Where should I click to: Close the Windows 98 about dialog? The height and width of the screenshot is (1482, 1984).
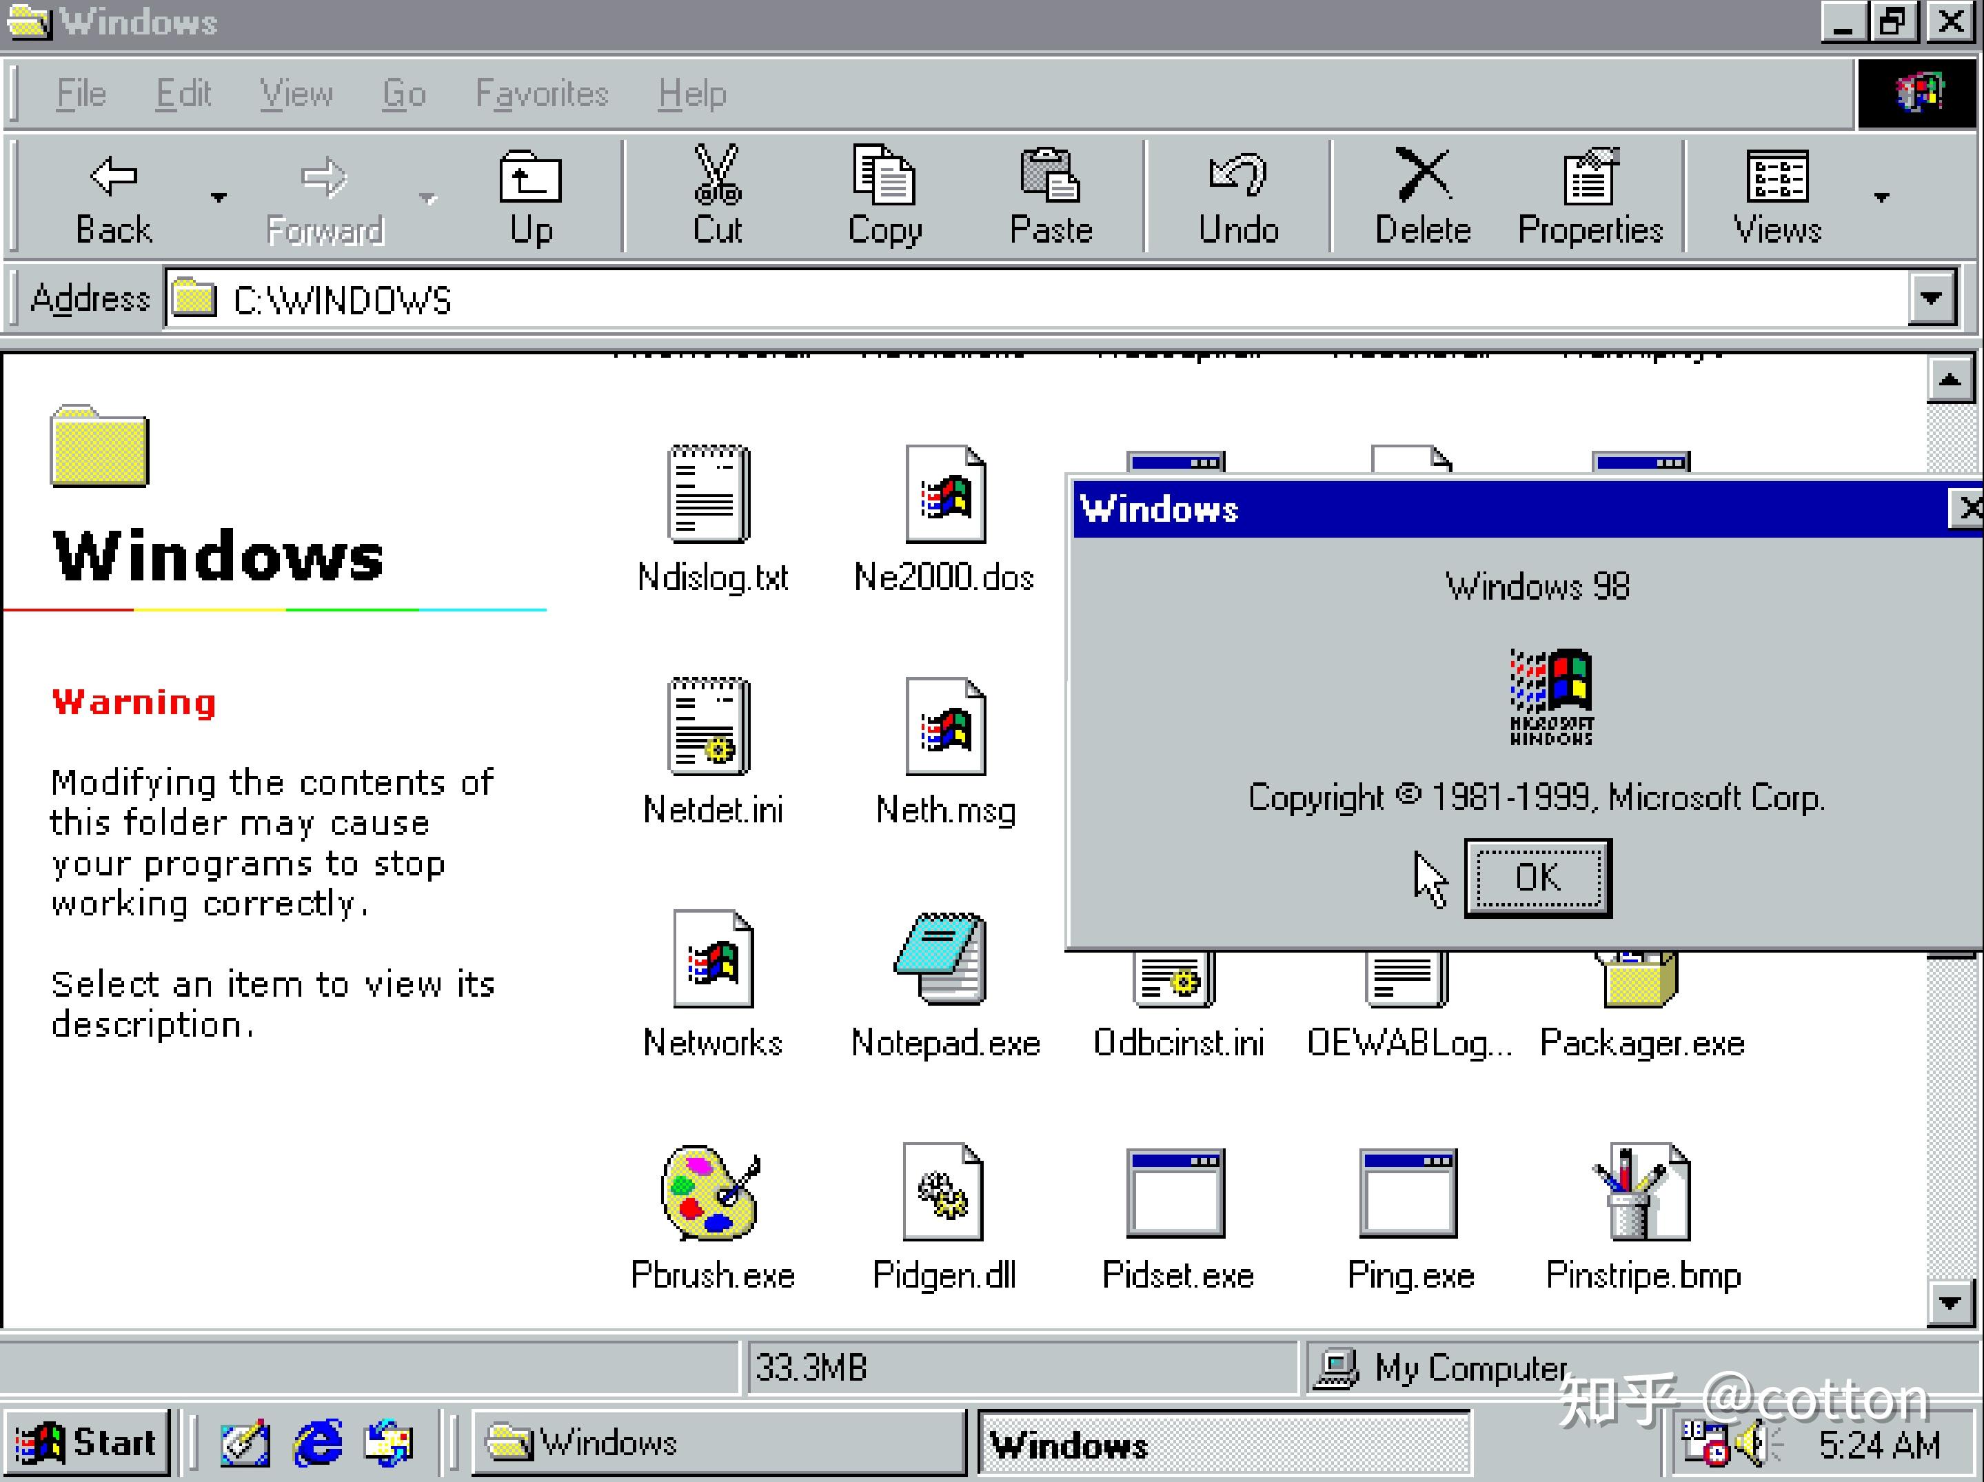point(1967,509)
